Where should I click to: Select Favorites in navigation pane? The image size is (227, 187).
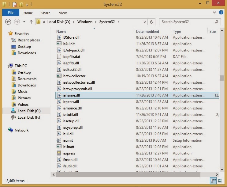point(22,34)
